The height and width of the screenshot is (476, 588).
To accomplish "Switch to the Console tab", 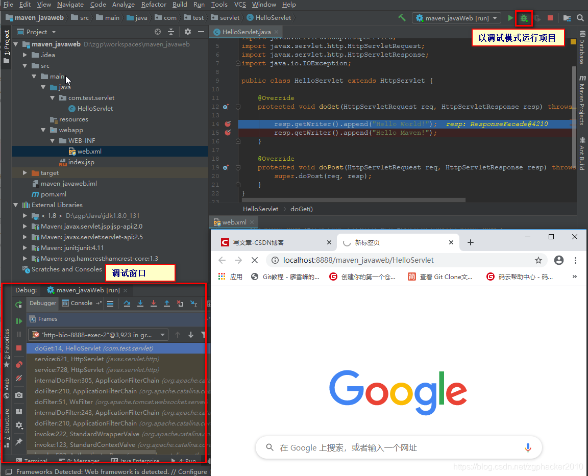I will [77, 303].
